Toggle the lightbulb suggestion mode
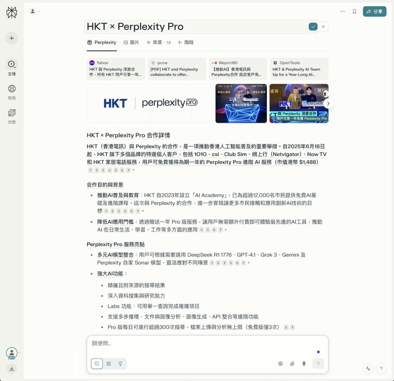Image resolution: width=394 pixels, height=381 pixels. [x=120, y=364]
